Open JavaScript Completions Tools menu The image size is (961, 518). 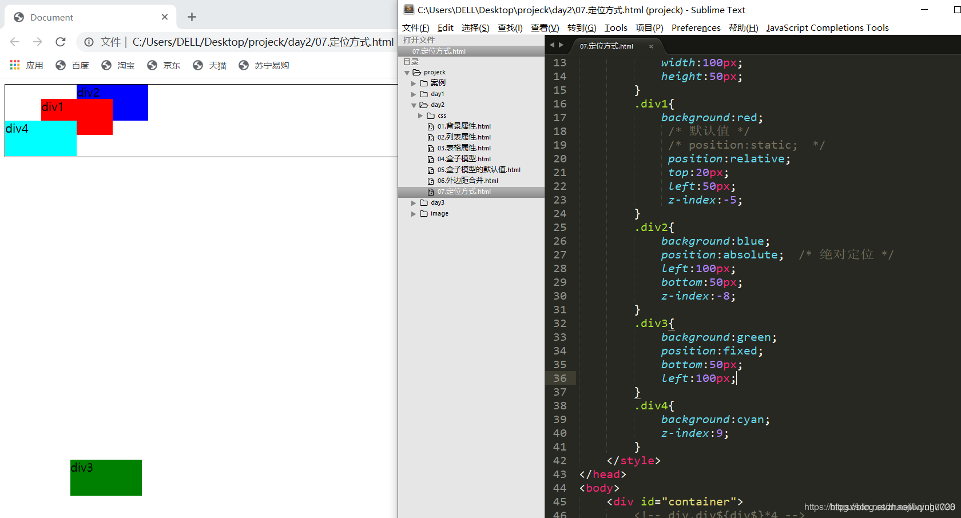coord(827,28)
